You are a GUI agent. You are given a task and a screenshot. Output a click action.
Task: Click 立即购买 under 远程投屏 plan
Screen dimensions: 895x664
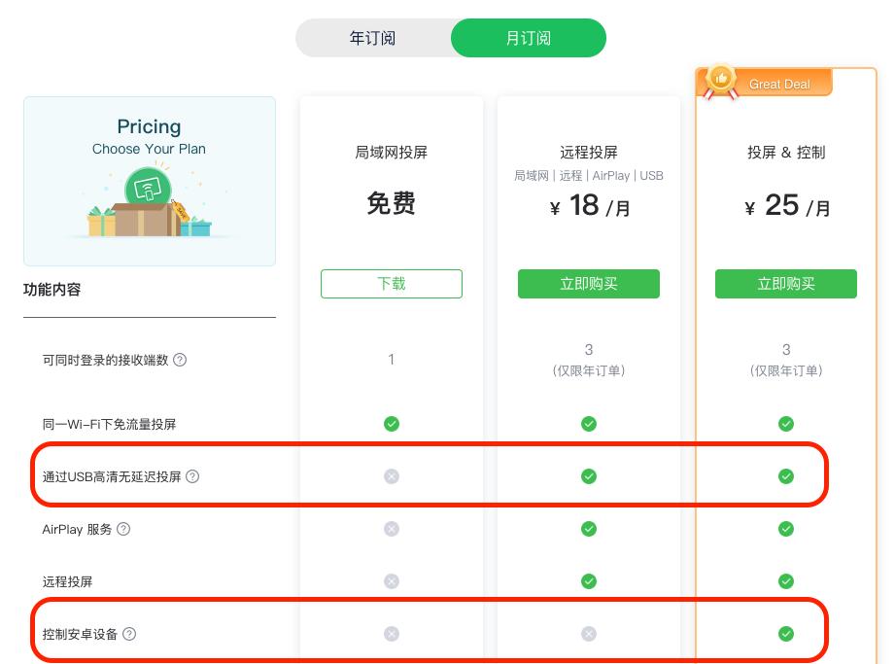click(x=588, y=284)
